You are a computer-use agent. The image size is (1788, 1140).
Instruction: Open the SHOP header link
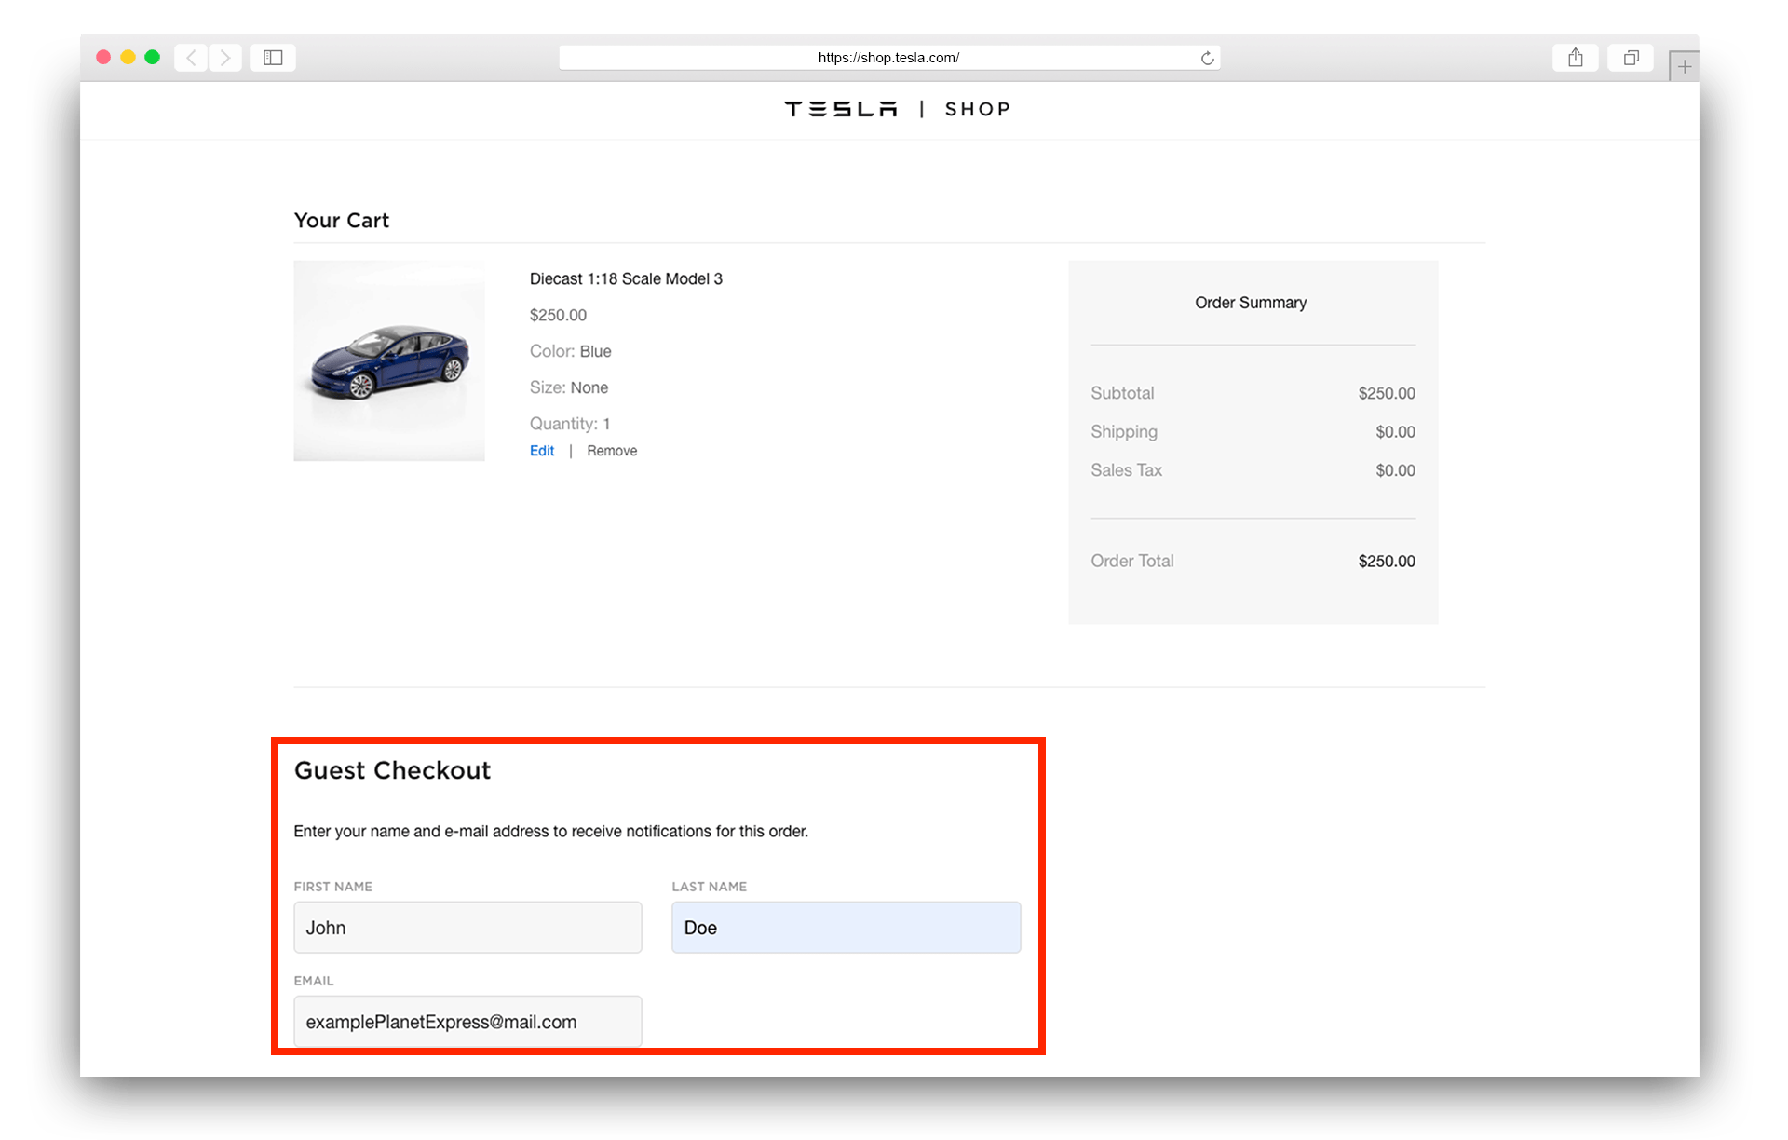click(x=977, y=109)
